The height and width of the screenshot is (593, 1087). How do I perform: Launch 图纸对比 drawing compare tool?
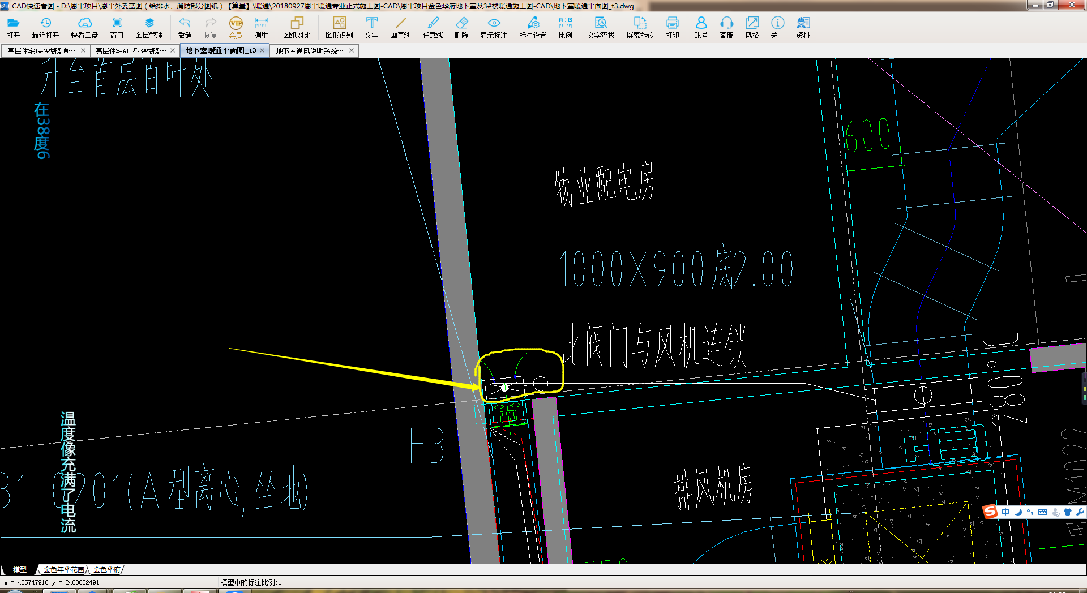point(297,27)
